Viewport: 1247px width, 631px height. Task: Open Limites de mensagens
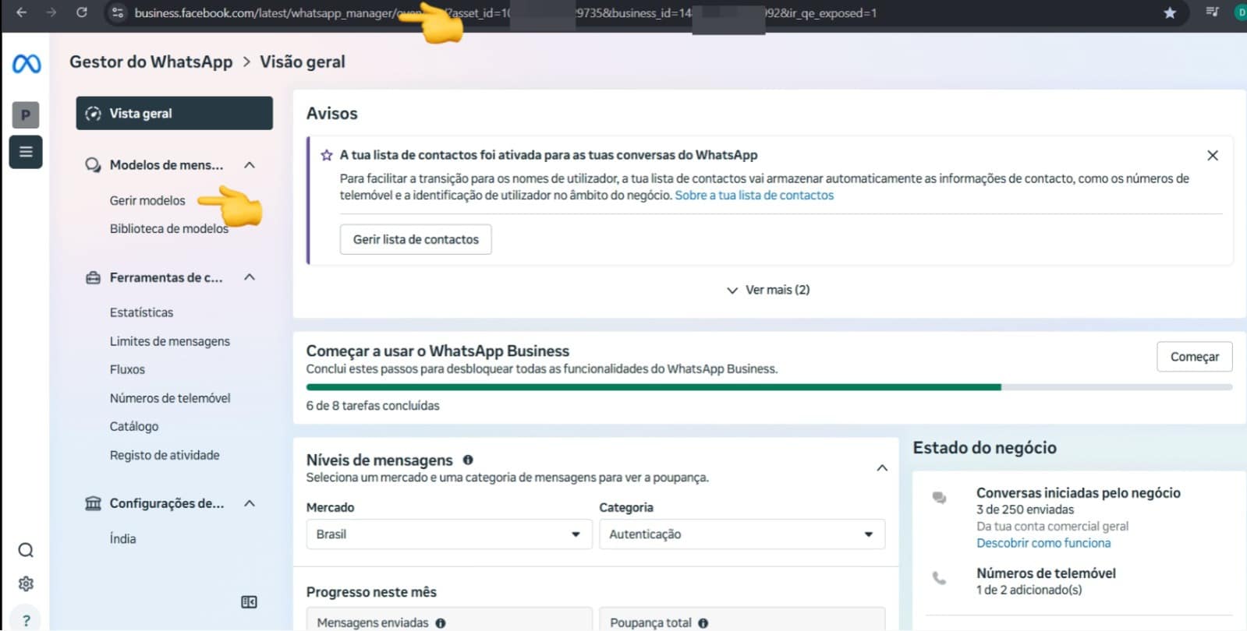(x=170, y=341)
